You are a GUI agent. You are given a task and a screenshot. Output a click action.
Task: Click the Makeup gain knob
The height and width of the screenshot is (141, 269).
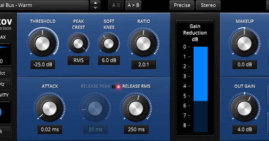[x=245, y=43]
